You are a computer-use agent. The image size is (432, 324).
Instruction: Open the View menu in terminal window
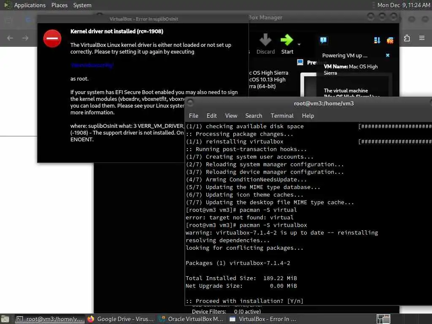[231, 116]
